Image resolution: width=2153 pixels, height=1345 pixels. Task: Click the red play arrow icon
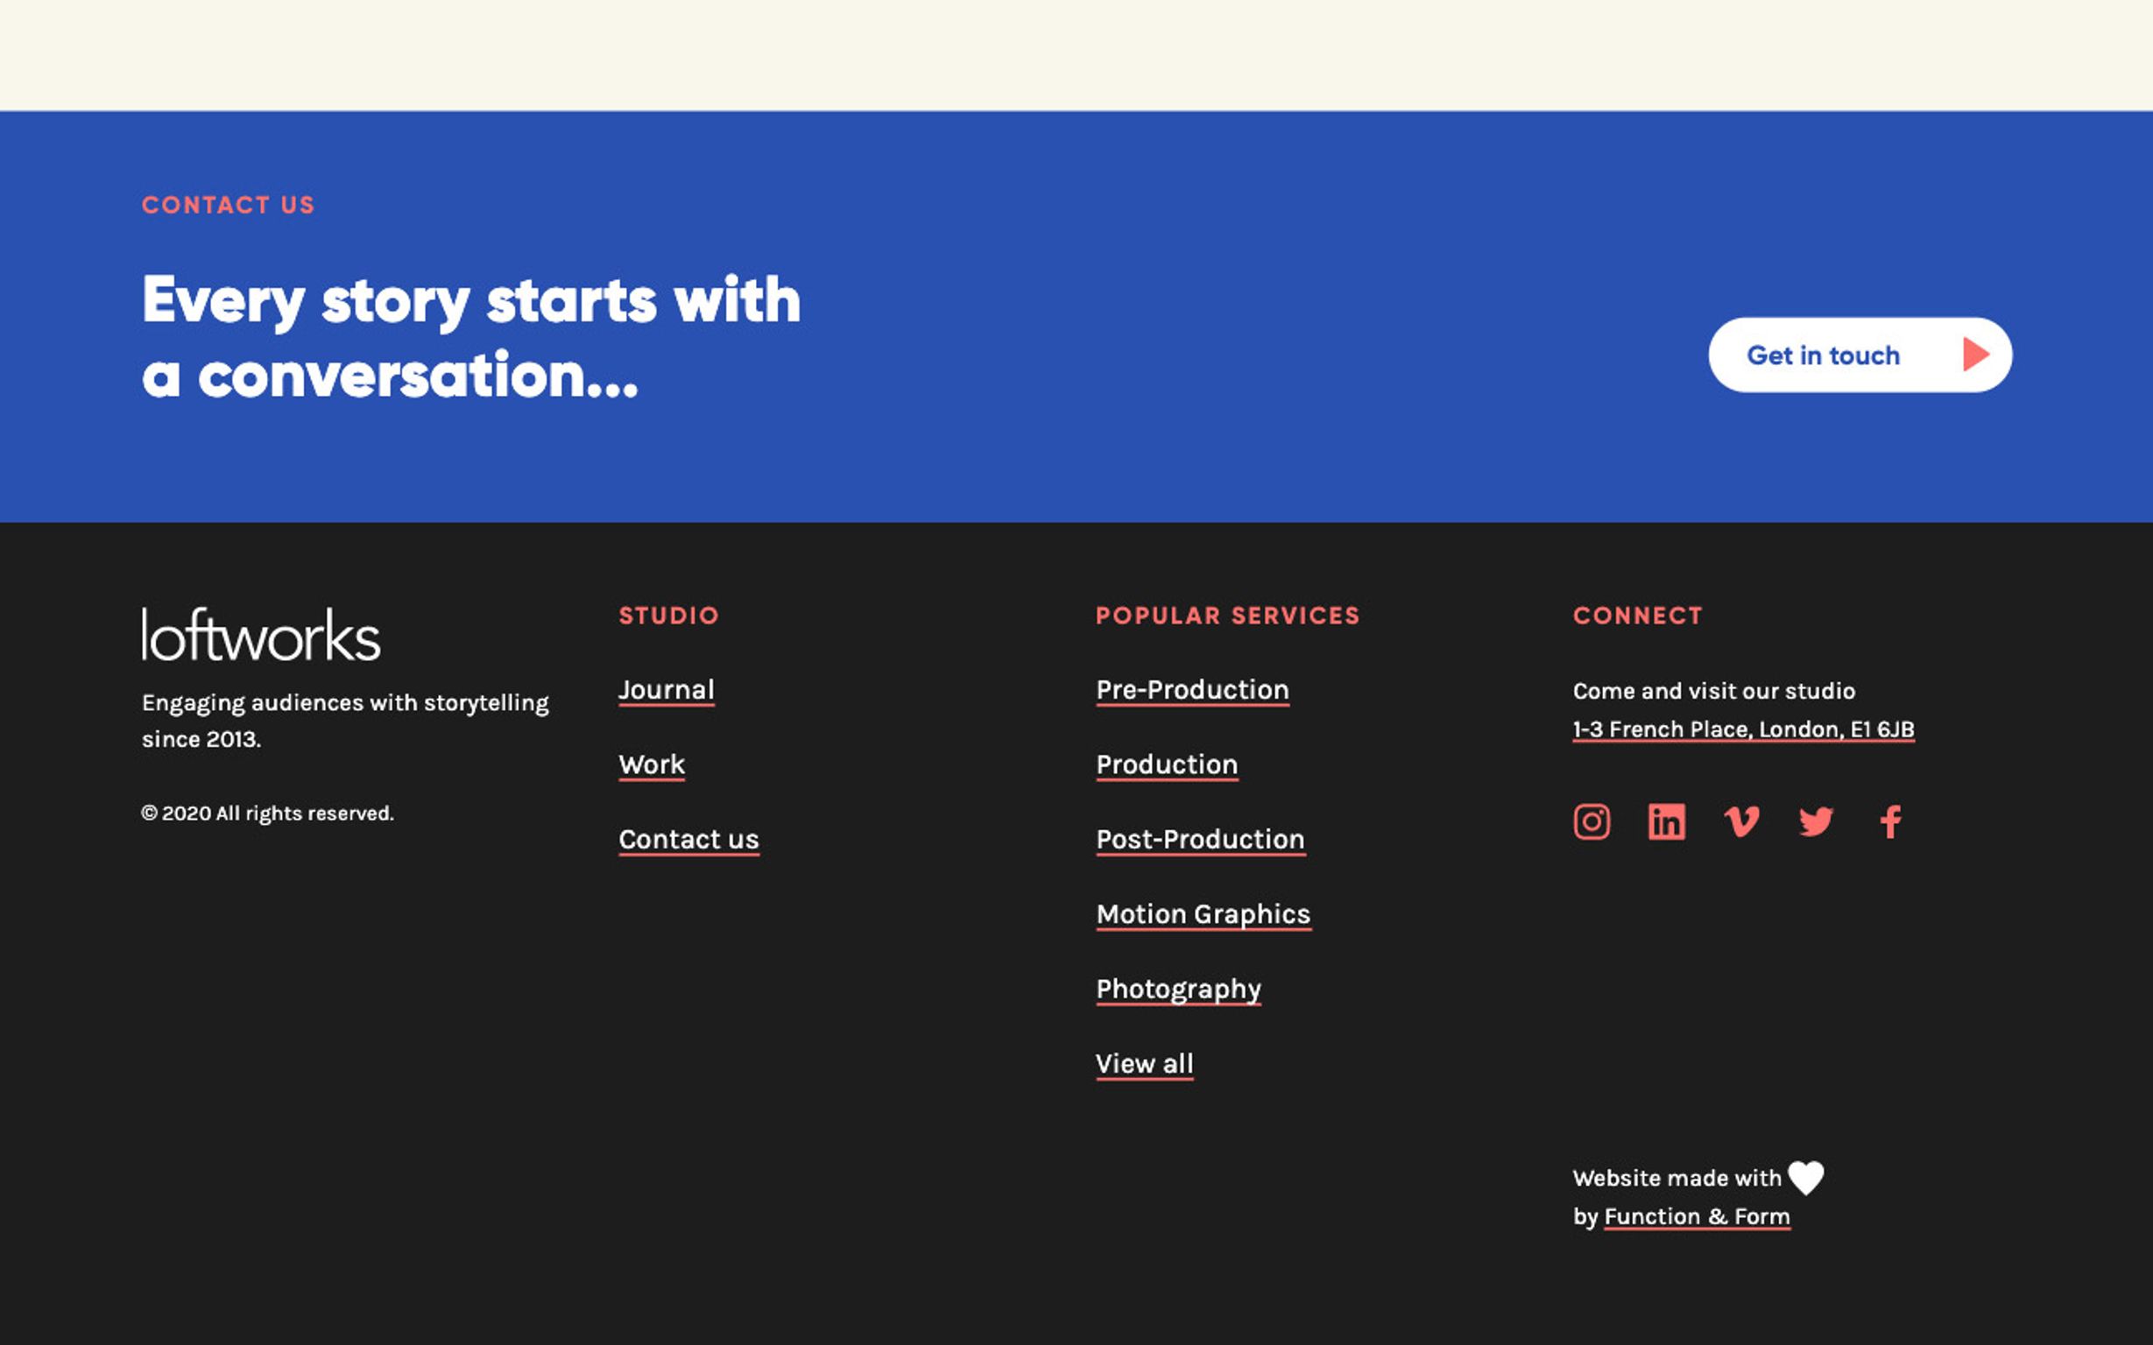pyautogui.click(x=1975, y=354)
